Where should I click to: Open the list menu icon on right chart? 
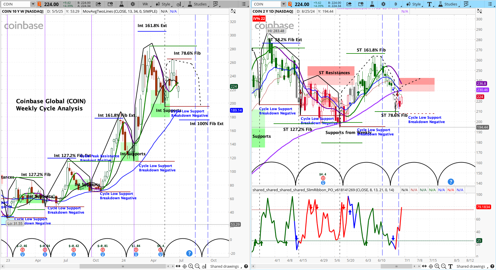490,4
